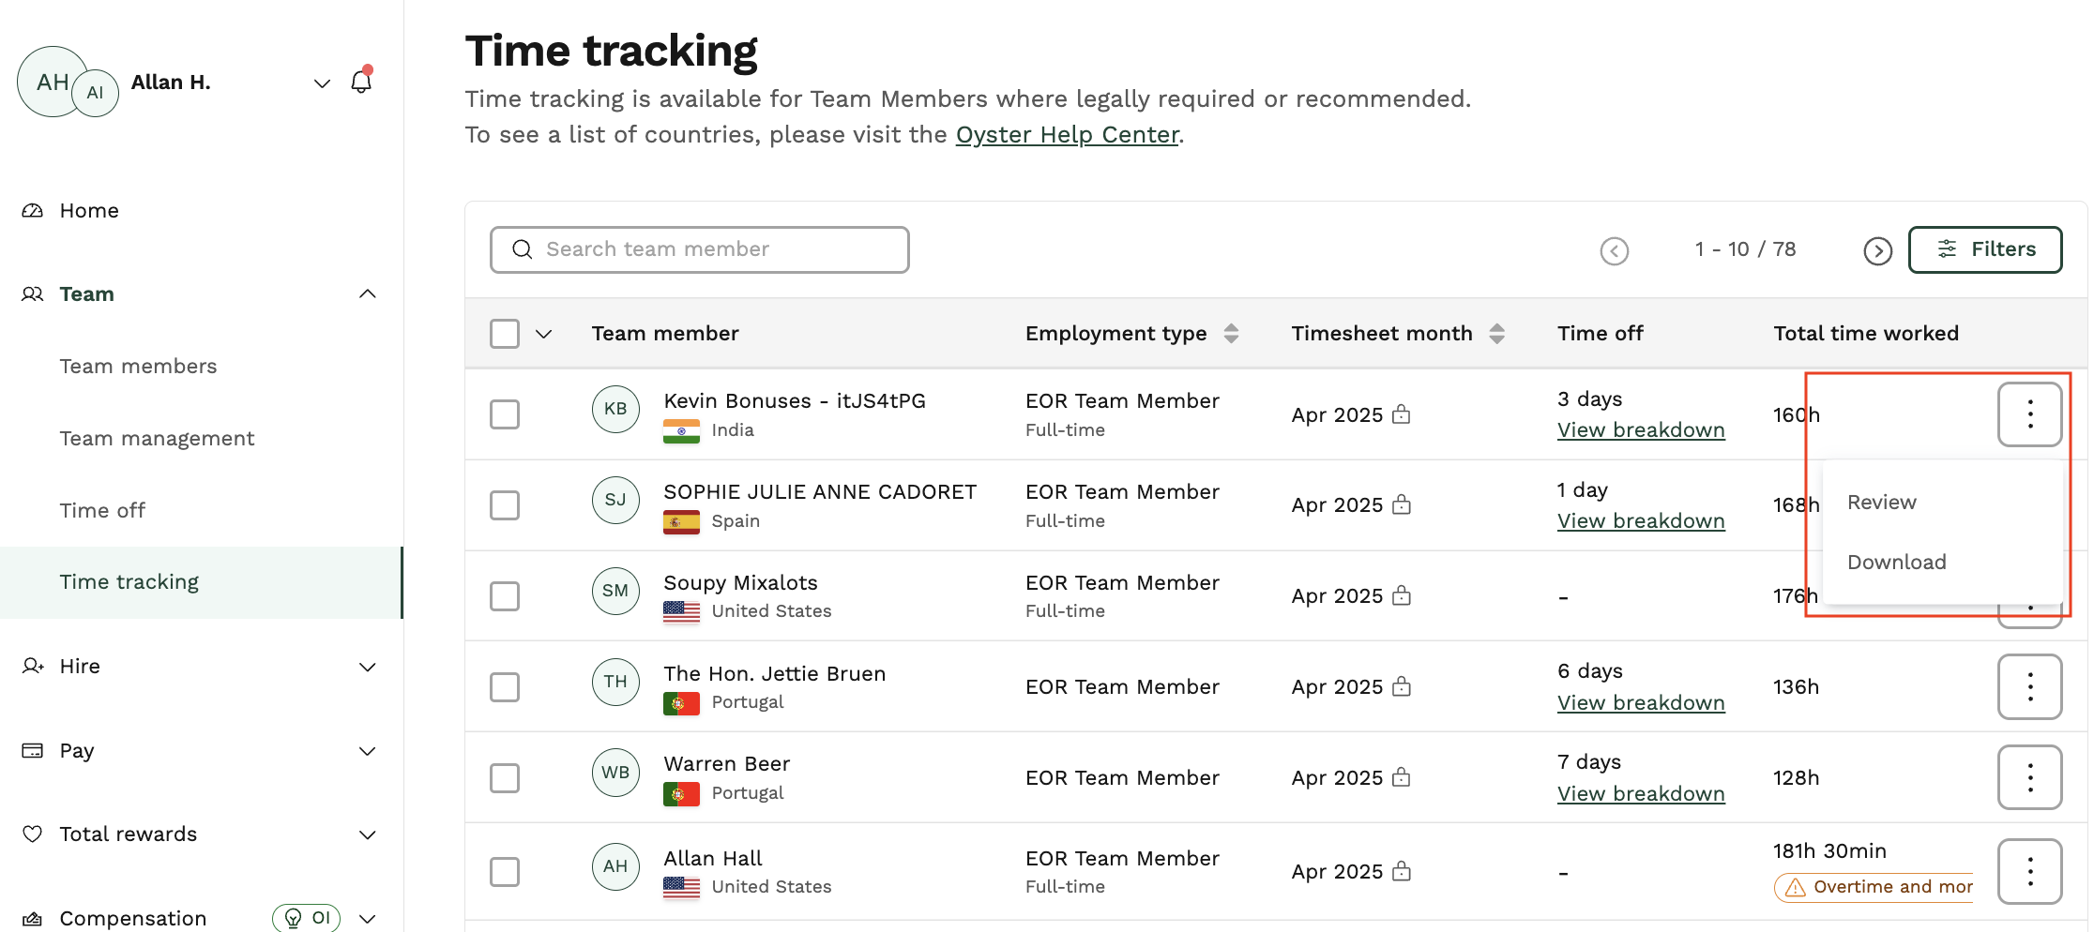Click the search magnifier icon
Screen dimensions: 2094x932
pyautogui.click(x=523, y=249)
